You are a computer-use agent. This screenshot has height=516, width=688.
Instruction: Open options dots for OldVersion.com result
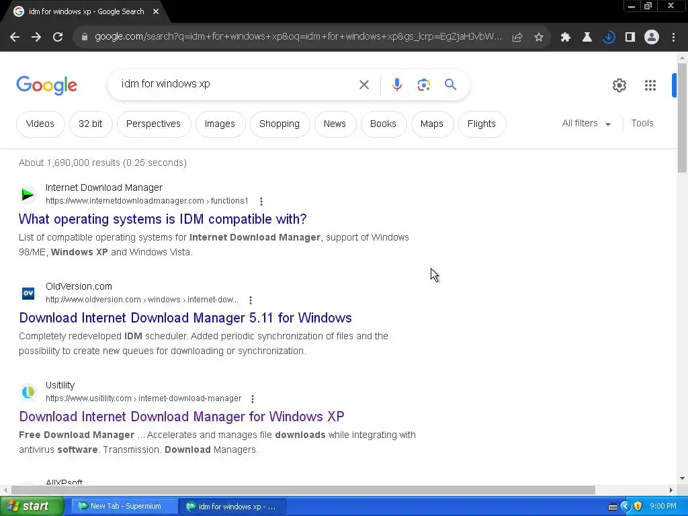point(251,300)
